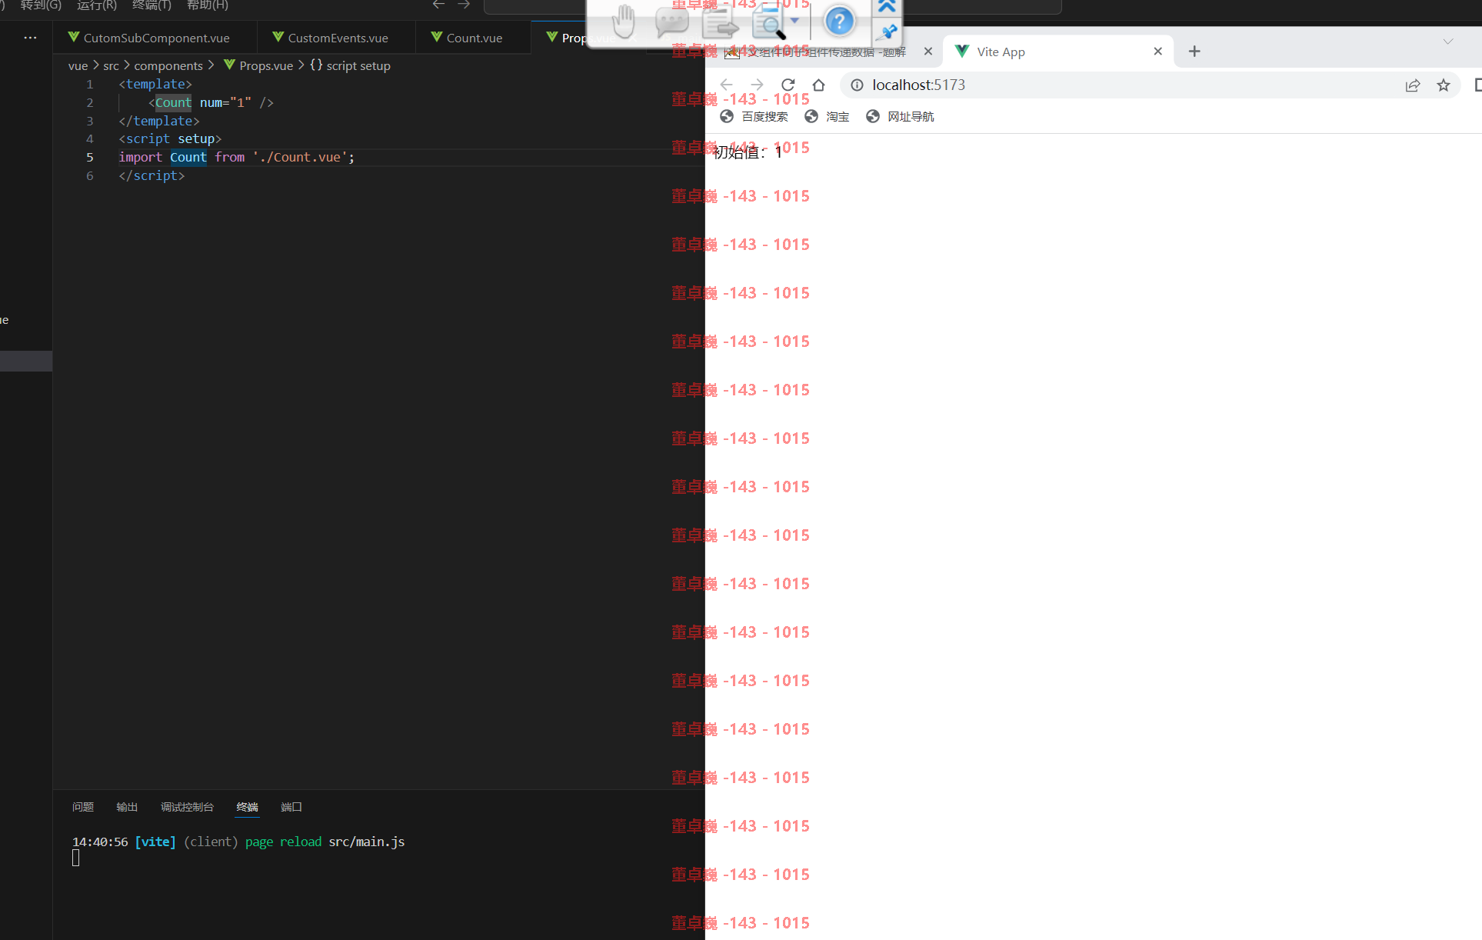Viewport: 1482px width, 940px height.
Task: Navigate forward in VS Code editor history
Action: tap(464, 5)
